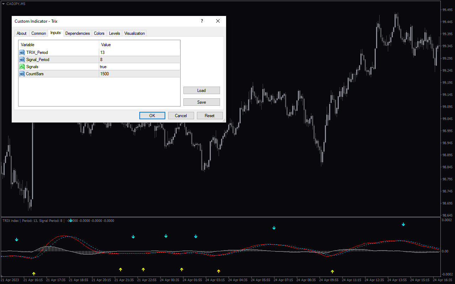Select the TRIX_Period variable name
The height and width of the screenshot is (284, 455).
37,53
